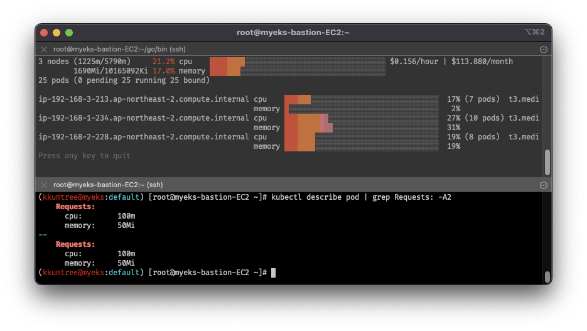Click the red close window button

click(x=44, y=33)
